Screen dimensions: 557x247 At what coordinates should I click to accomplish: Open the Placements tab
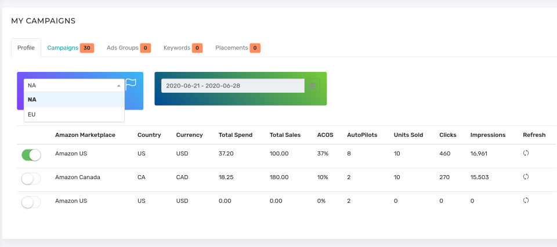[232, 48]
